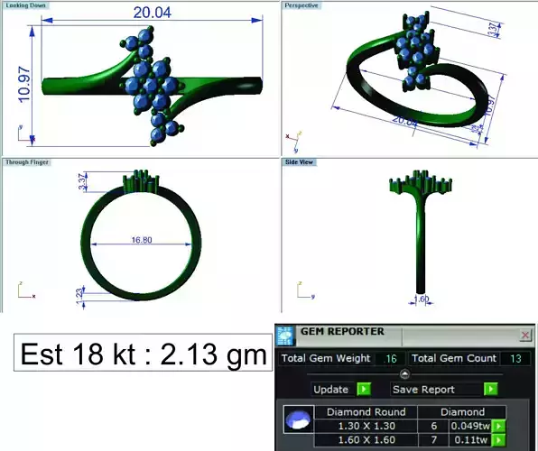The height and width of the screenshot is (451, 538).
Task: Activate the Looking Down viewport label
Action: (x=26, y=5)
